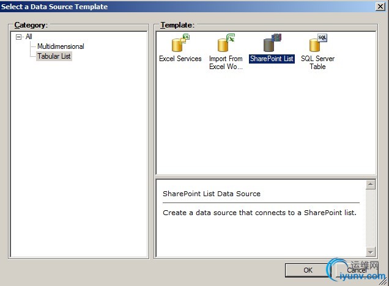Click the Excel Services label text
Screen dimensions: 389x286
(180, 59)
